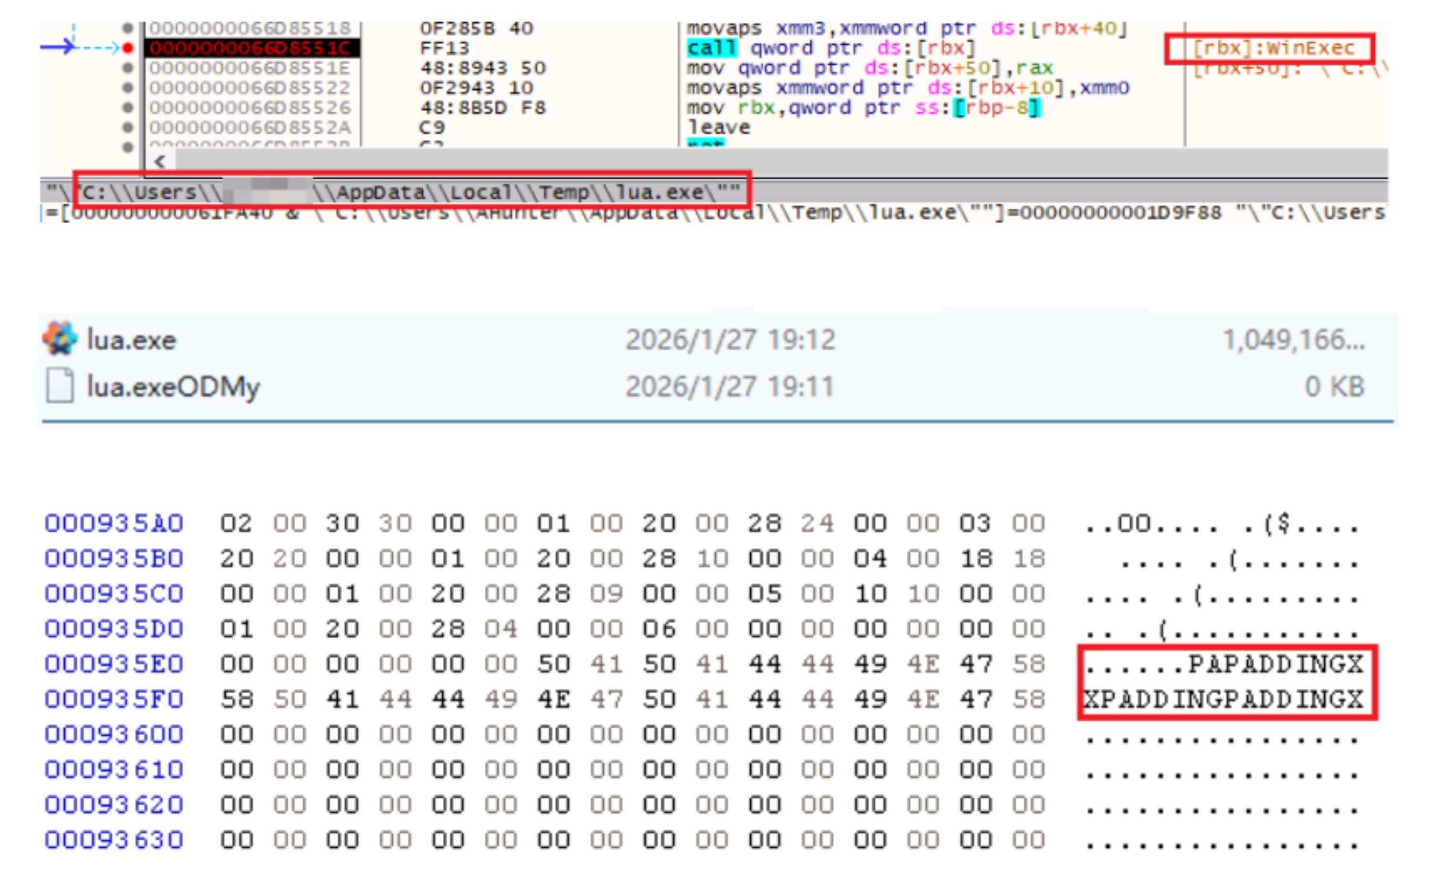Select the lua.exeODMy file name
The width and height of the screenshot is (1430, 880).
[x=174, y=387]
